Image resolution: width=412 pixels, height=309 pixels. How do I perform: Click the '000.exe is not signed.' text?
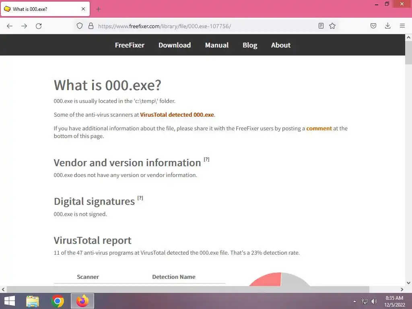(80, 214)
